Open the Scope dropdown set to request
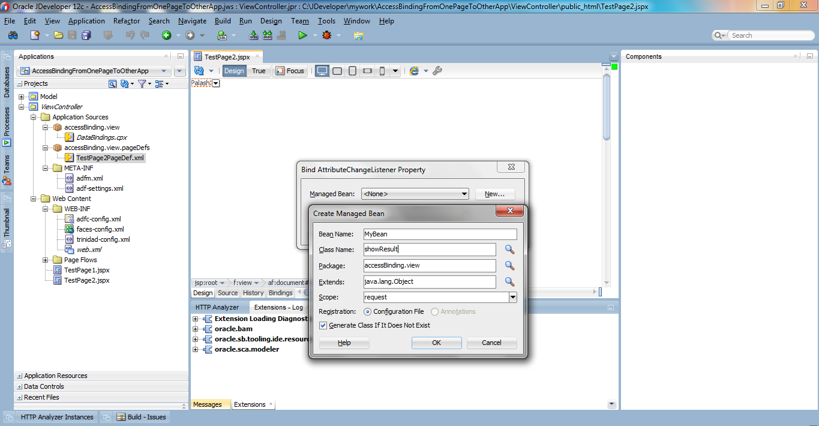819x426 pixels. (x=513, y=296)
